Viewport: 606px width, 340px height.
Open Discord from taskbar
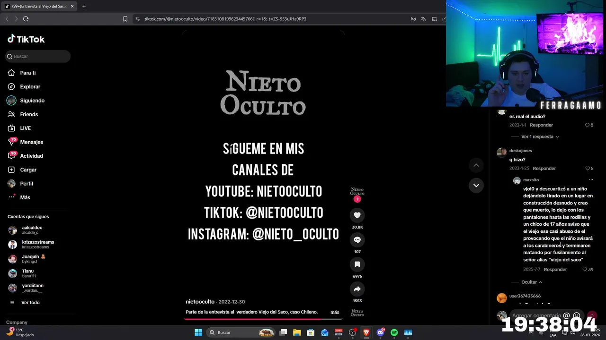point(380,332)
